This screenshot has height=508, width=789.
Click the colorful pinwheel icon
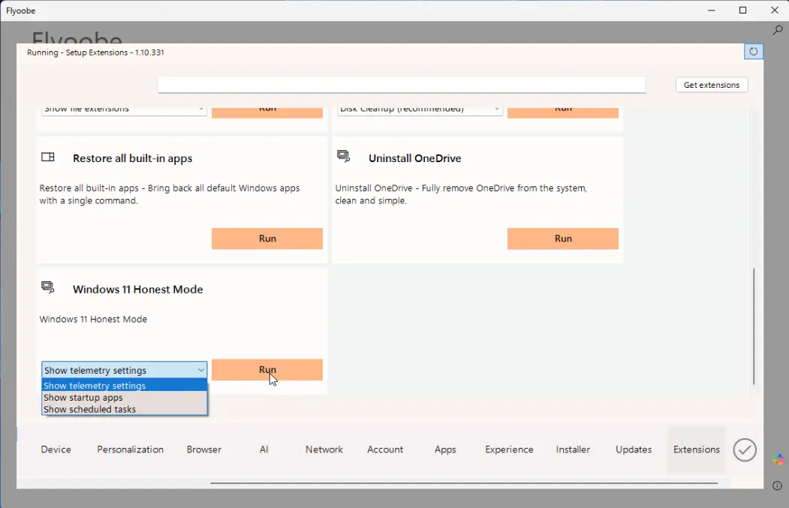pyautogui.click(x=778, y=459)
